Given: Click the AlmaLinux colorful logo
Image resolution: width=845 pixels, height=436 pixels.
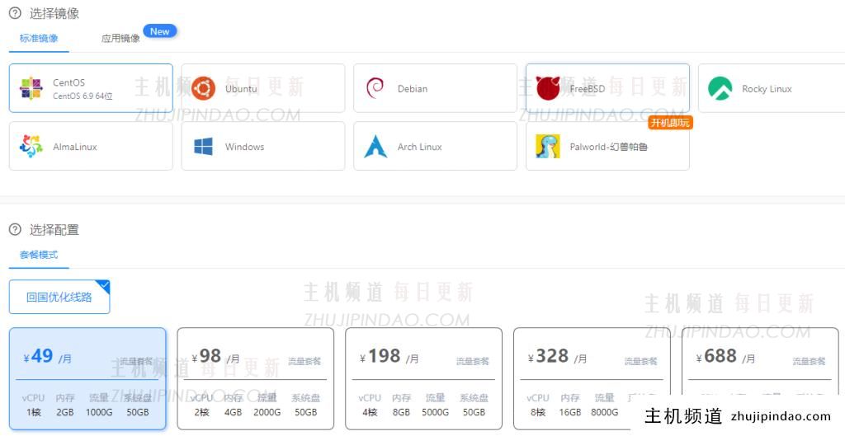Looking at the screenshot, I should point(31,147).
